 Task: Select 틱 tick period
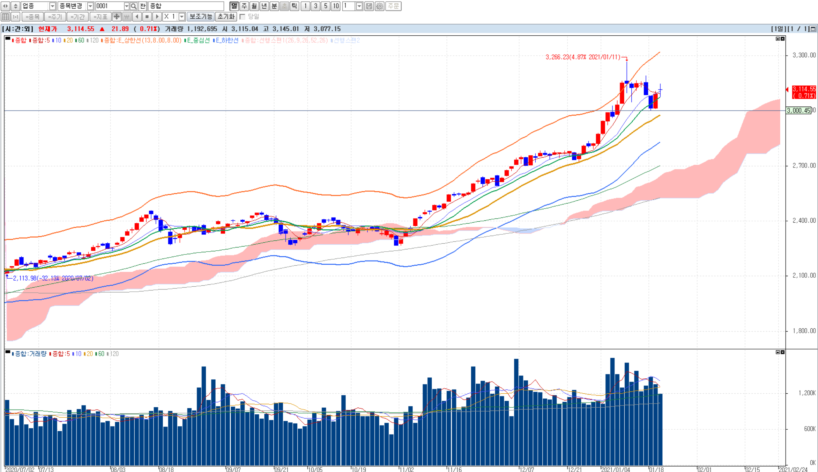(x=294, y=6)
